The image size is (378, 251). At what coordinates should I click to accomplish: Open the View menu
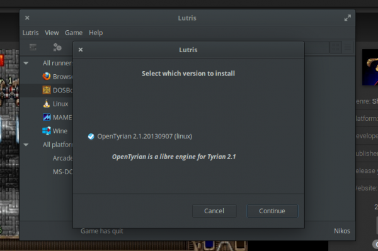point(52,33)
